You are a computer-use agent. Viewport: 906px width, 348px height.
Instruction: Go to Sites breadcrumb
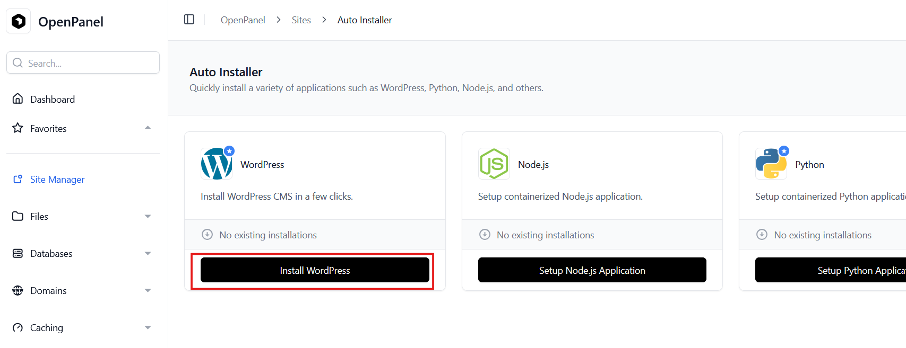(301, 20)
